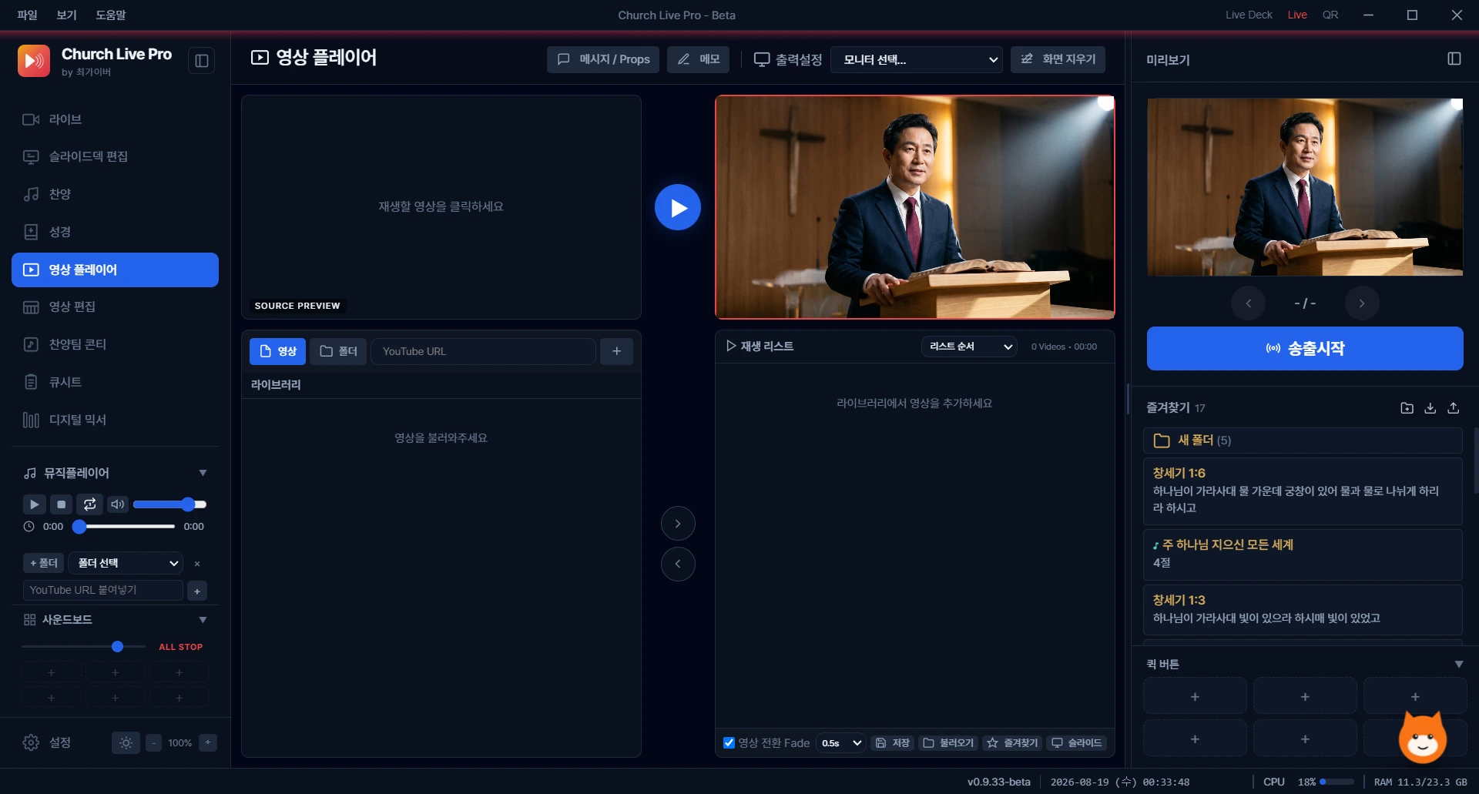Viewport: 1479px width, 794px height.
Task: Open the 성경 page
Action: 115,232
